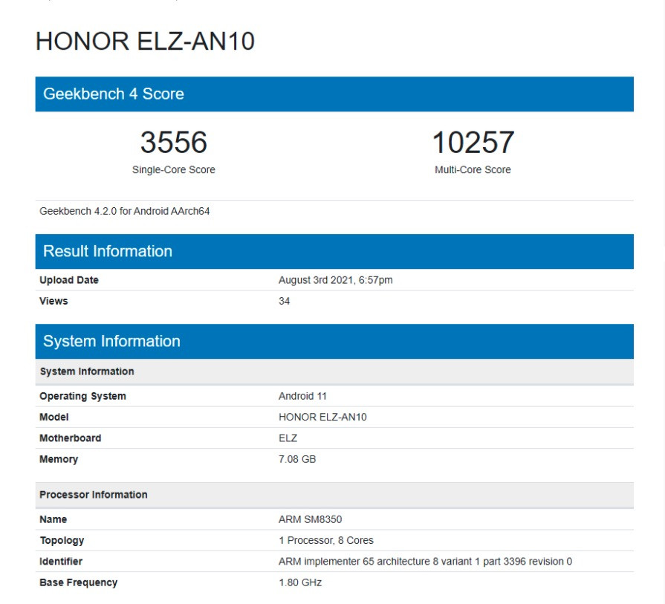Select the Model value HONOR ELZ-AN10
The image size is (665, 604).
click(322, 417)
